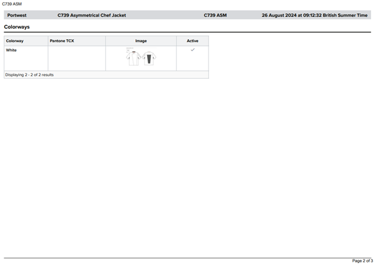
Task: Select the White colorway row name
Action: point(11,51)
